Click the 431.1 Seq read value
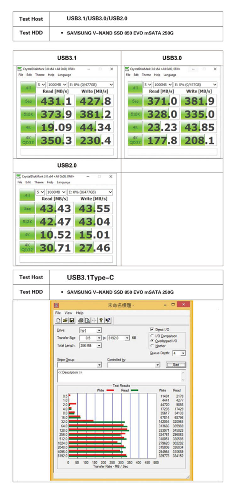Image resolution: width=236 pixels, height=493 pixels. pos(55,101)
